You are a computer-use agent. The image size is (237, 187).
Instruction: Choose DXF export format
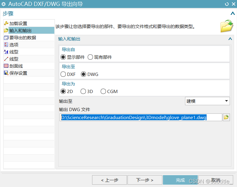pyautogui.click(x=63, y=74)
